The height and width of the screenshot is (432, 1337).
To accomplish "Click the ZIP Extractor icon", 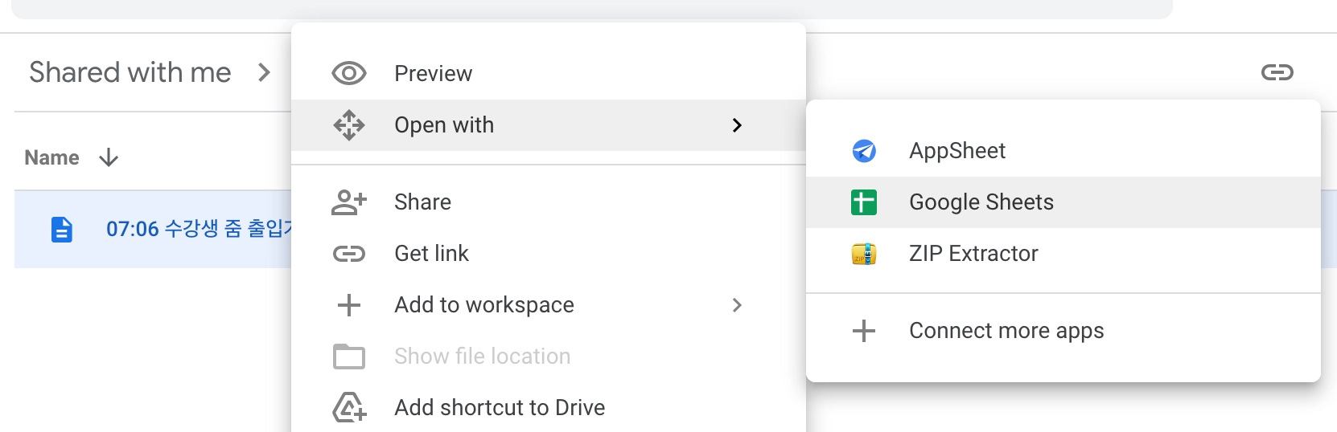I will pos(864,254).
